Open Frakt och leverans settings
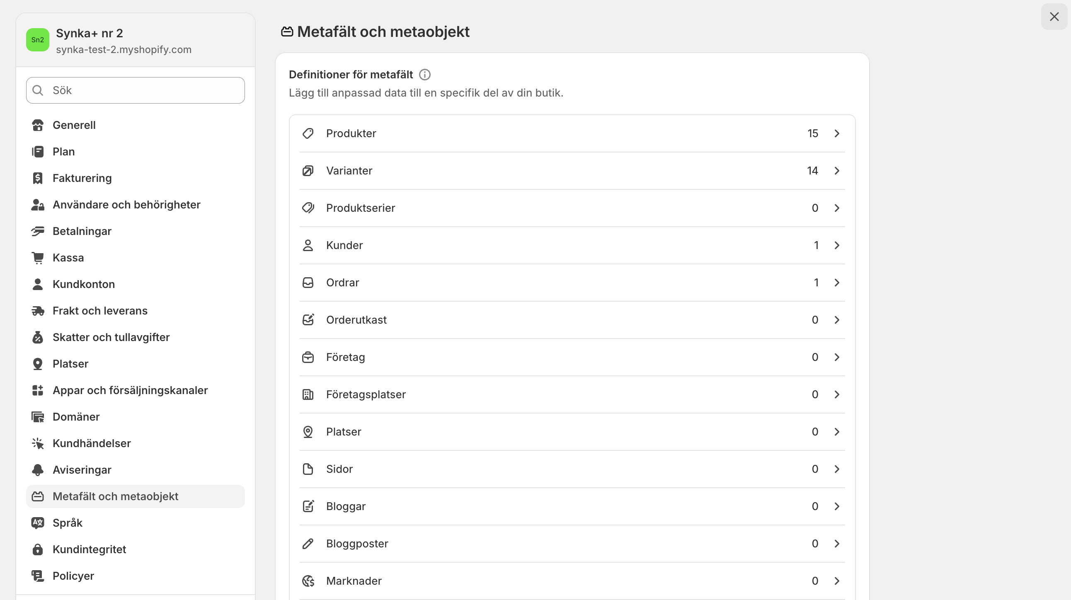1071x600 pixels. [100, 311]
